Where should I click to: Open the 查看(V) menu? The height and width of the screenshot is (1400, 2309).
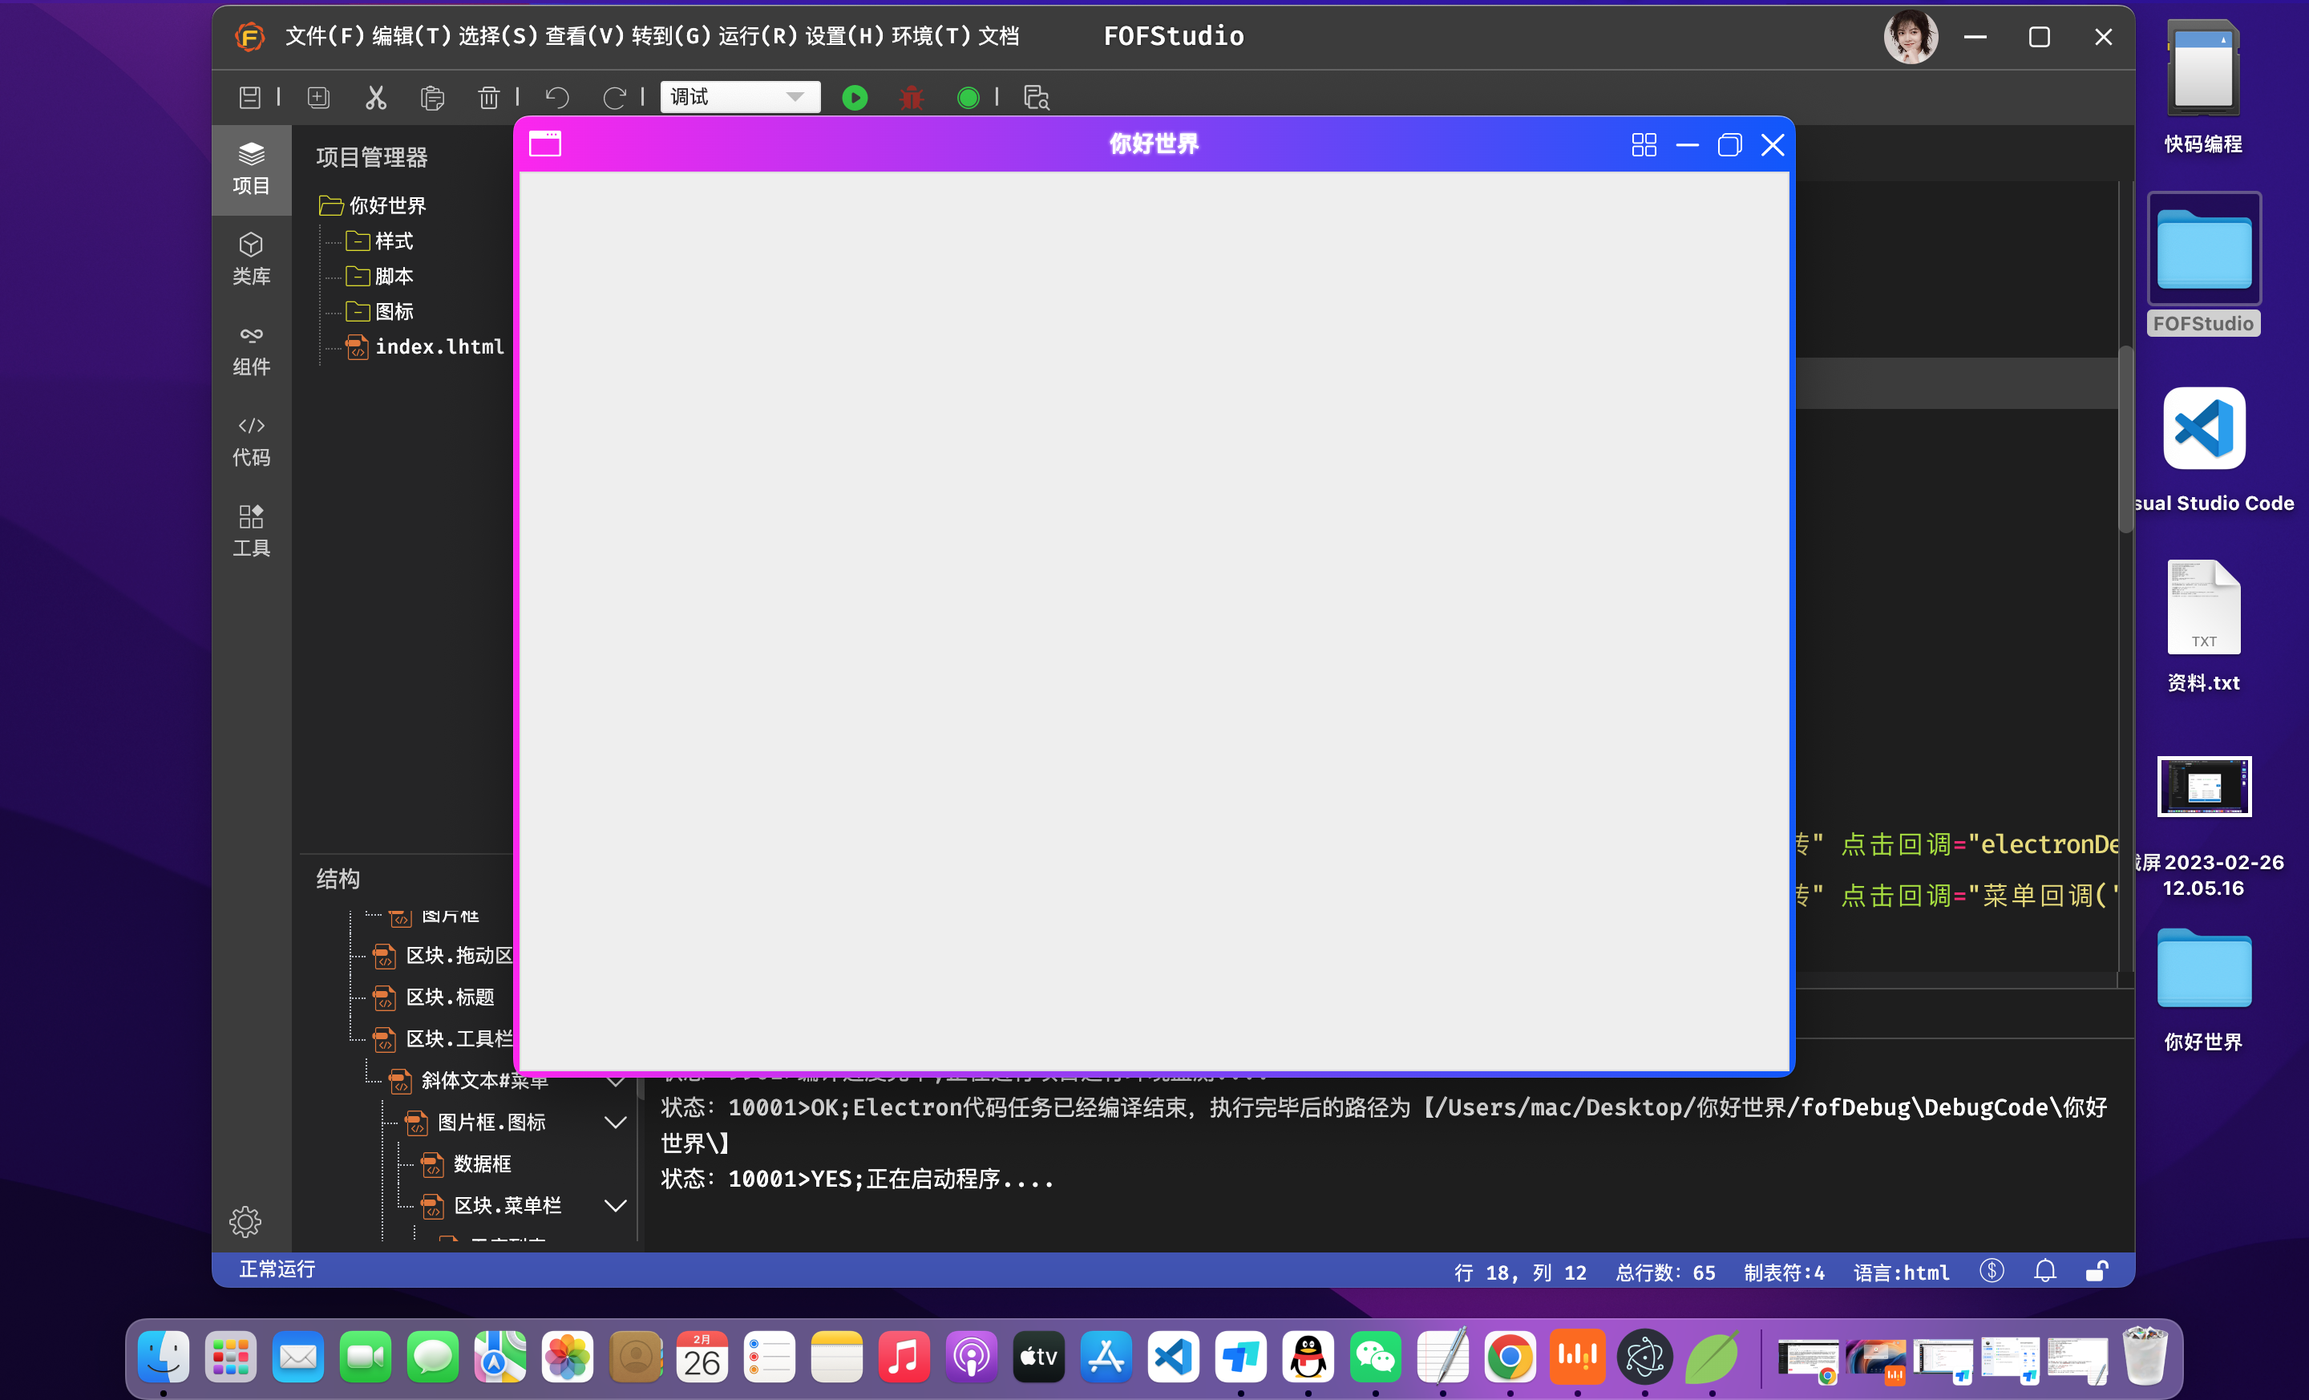click(584, 35)
